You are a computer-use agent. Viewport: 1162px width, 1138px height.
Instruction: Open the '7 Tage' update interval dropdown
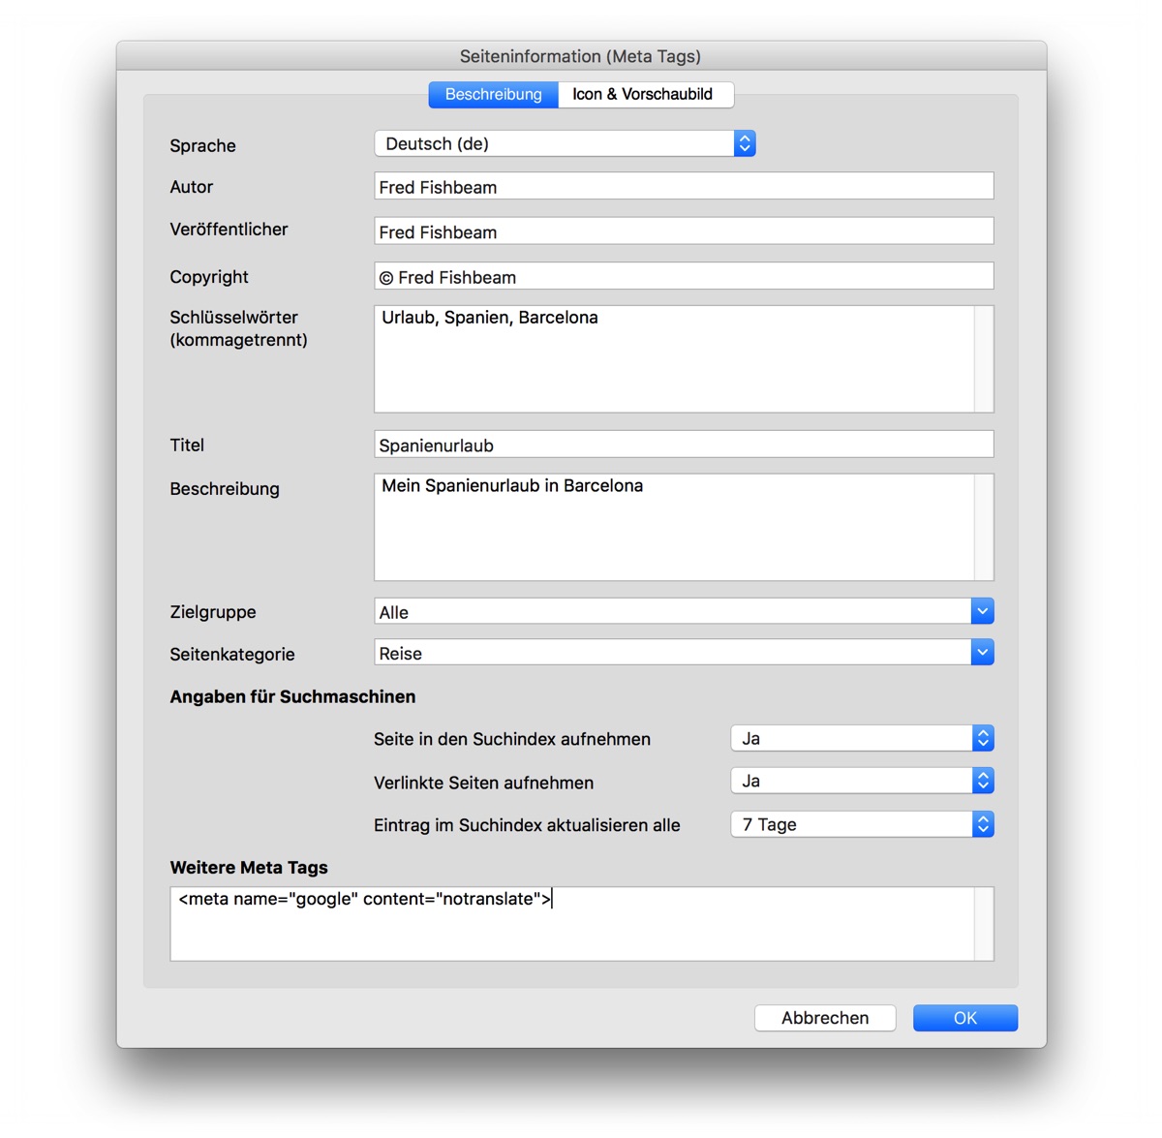862,824
